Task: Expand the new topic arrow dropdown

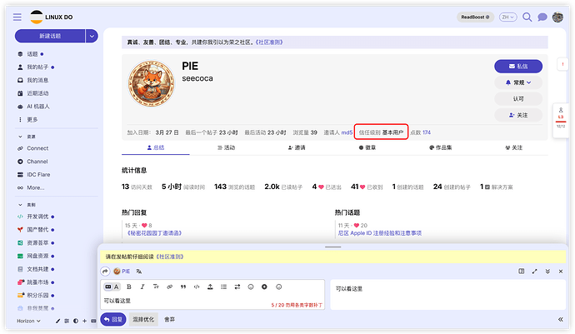Action: (x=92, y=36)
